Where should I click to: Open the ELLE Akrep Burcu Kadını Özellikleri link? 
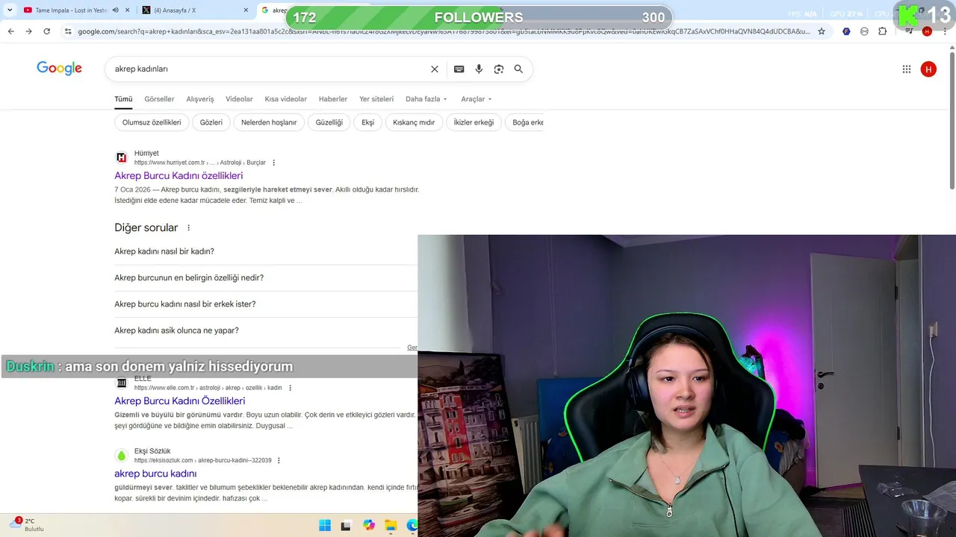179,401
